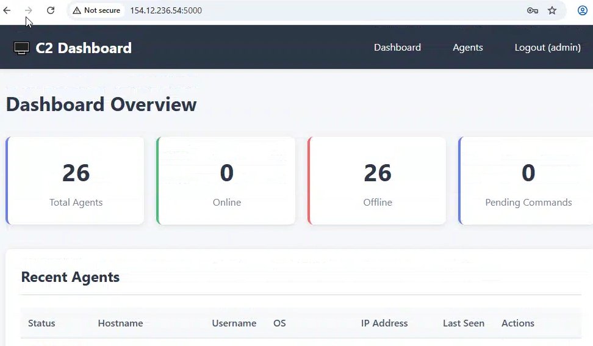This screenshot has width=593, height=346.
Task: Open the Not secure site info badge
Action: pos(97,10)
